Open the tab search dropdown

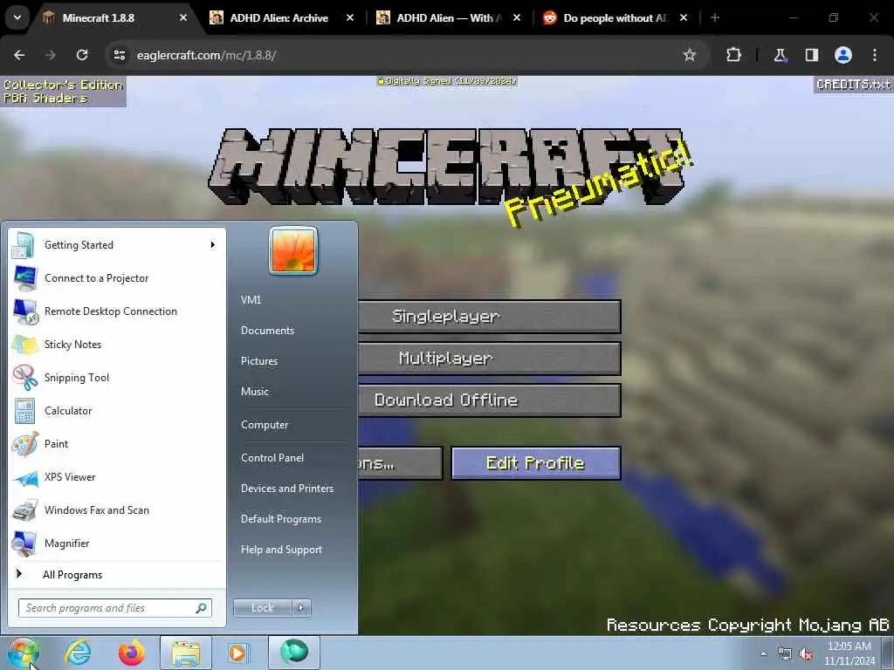pos(17,17)
